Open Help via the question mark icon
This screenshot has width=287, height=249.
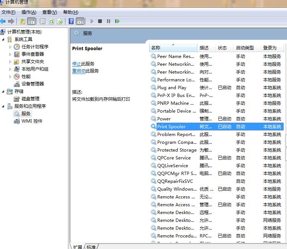pyautogui.click(x=71, y=22)
